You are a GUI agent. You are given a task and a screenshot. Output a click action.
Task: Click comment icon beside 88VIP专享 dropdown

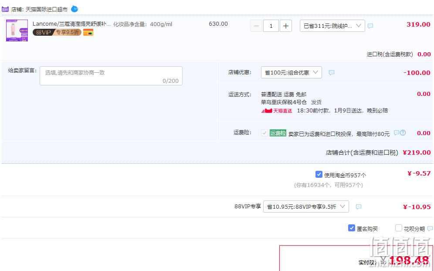tap(359, 207)
